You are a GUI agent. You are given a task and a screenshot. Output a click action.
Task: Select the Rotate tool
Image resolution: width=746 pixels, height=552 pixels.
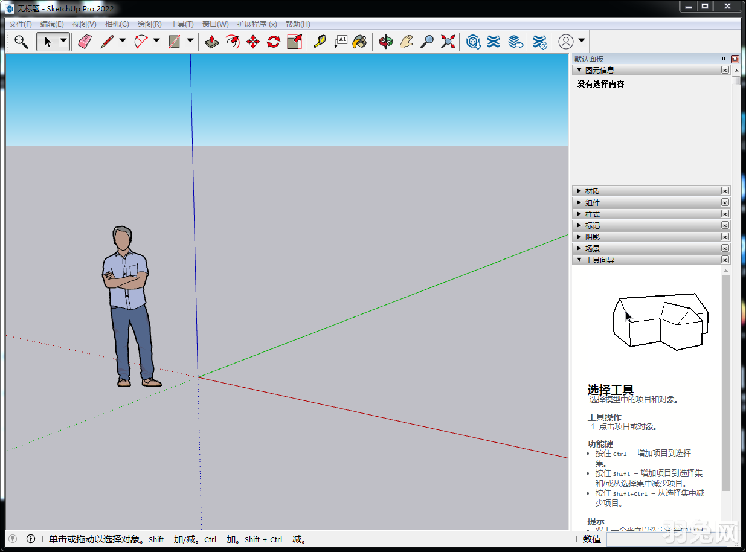coord(273,41)
